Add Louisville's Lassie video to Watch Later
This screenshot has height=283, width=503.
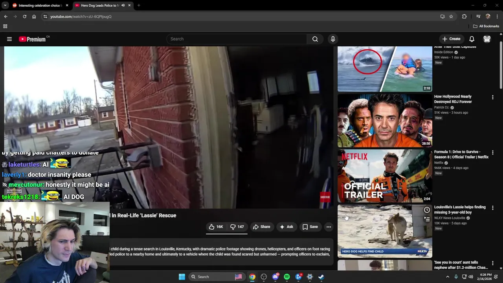click(427, 210)
